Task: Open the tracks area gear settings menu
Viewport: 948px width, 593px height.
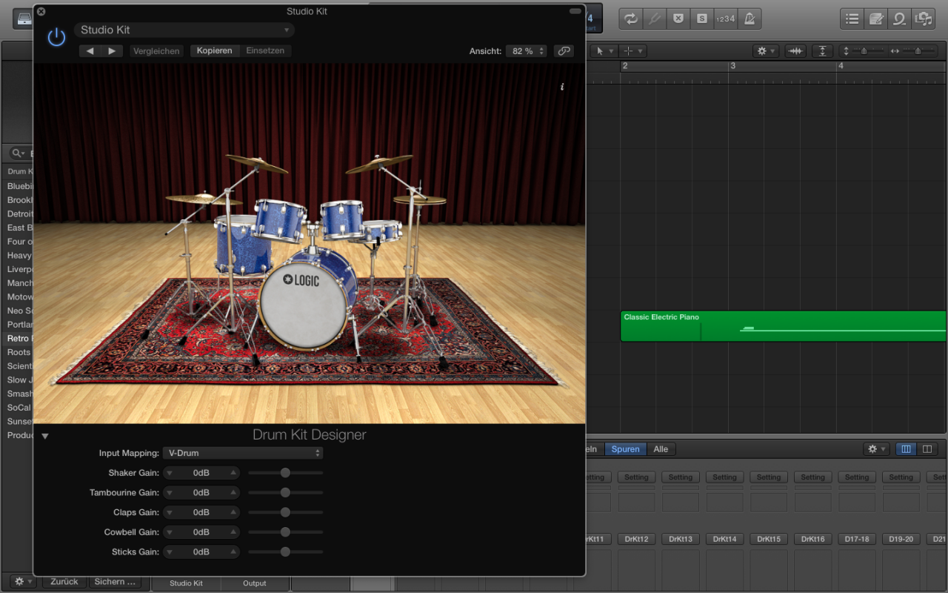Action: pyautogui.click(x=766, y=51)
